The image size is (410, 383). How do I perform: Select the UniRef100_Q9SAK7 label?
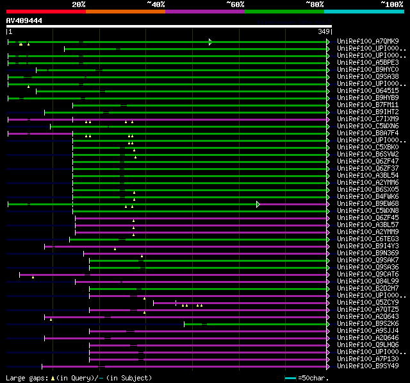pos(368,260)
